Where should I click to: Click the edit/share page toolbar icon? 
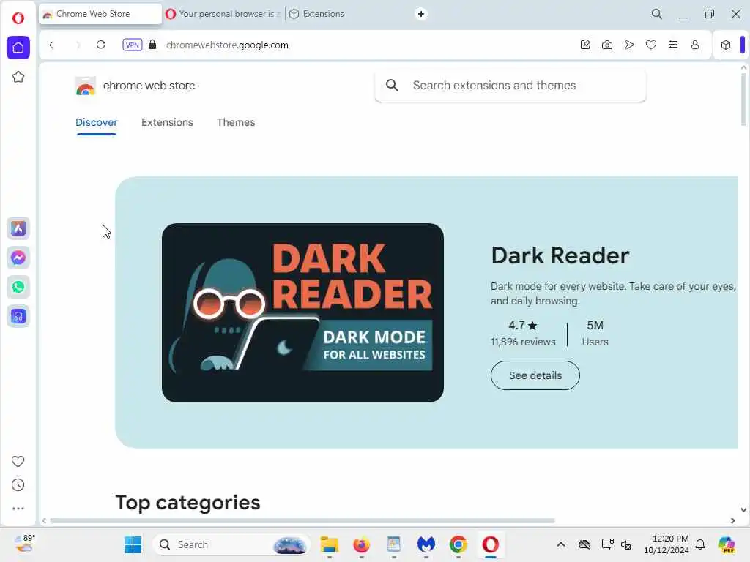click(585, 45)
